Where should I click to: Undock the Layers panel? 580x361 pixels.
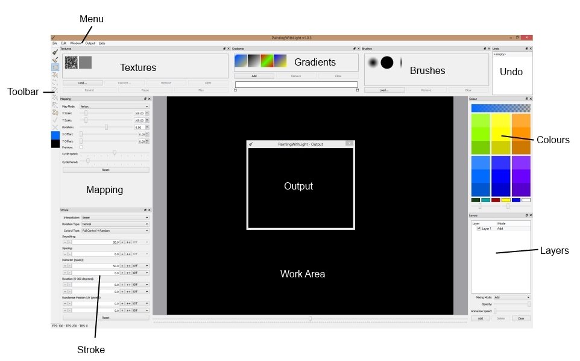pyautogui.click(x=527, y=215)
